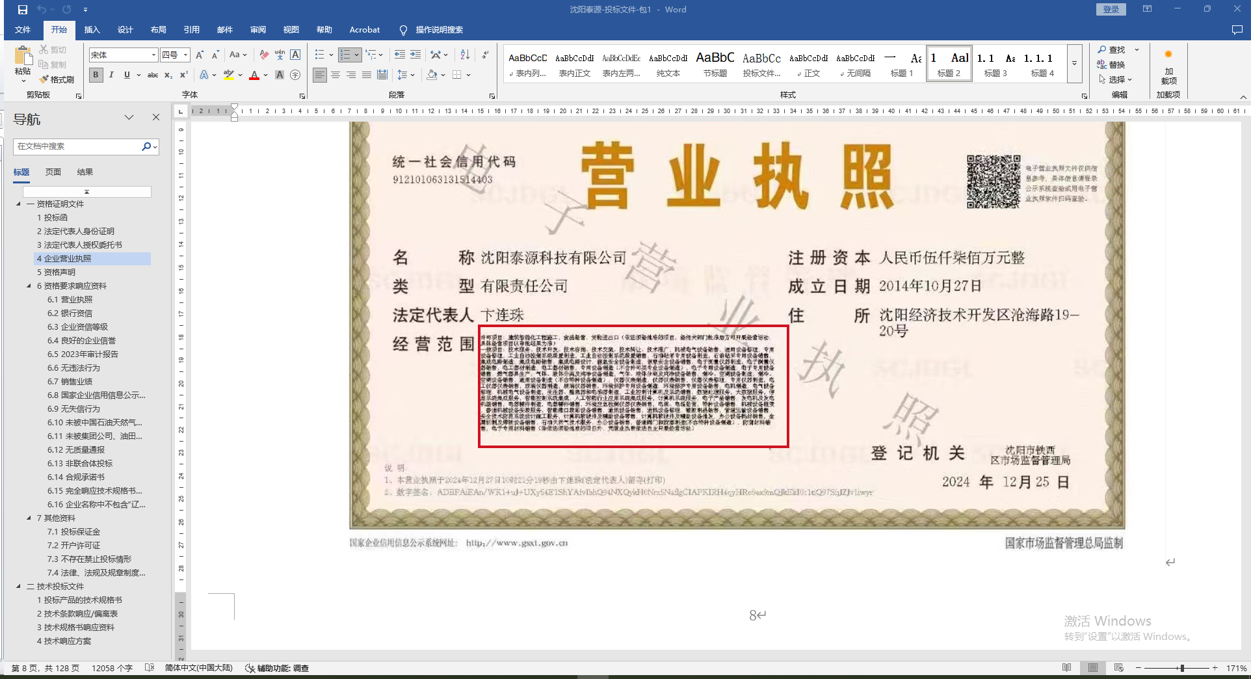Switch to Web Layout view in status bar
The image size is (1251, 679).
pos(1118,668)
